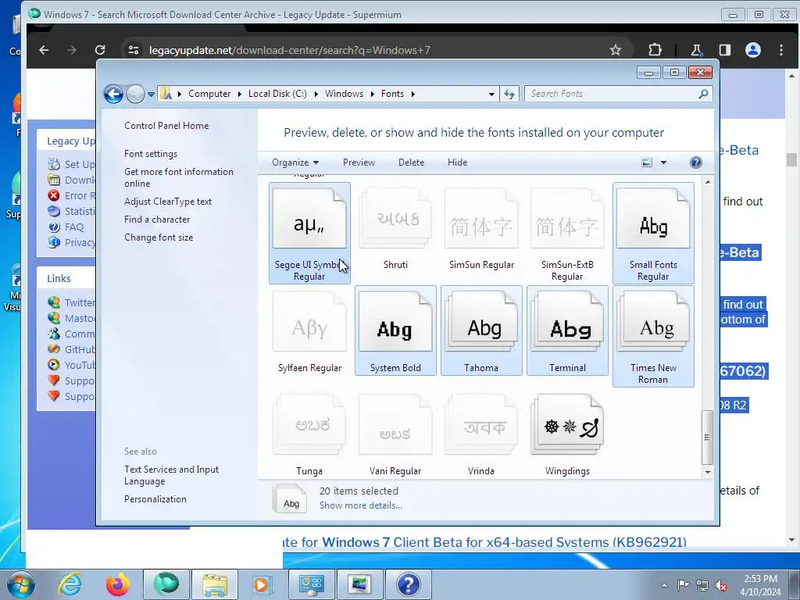Launch Firefox from the taskbar

click(x=118, y=584)
